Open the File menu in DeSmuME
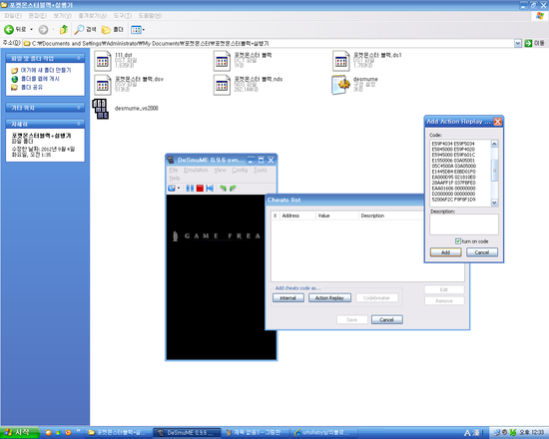This screenshot has height=439, width=549. tap(174, 170)
